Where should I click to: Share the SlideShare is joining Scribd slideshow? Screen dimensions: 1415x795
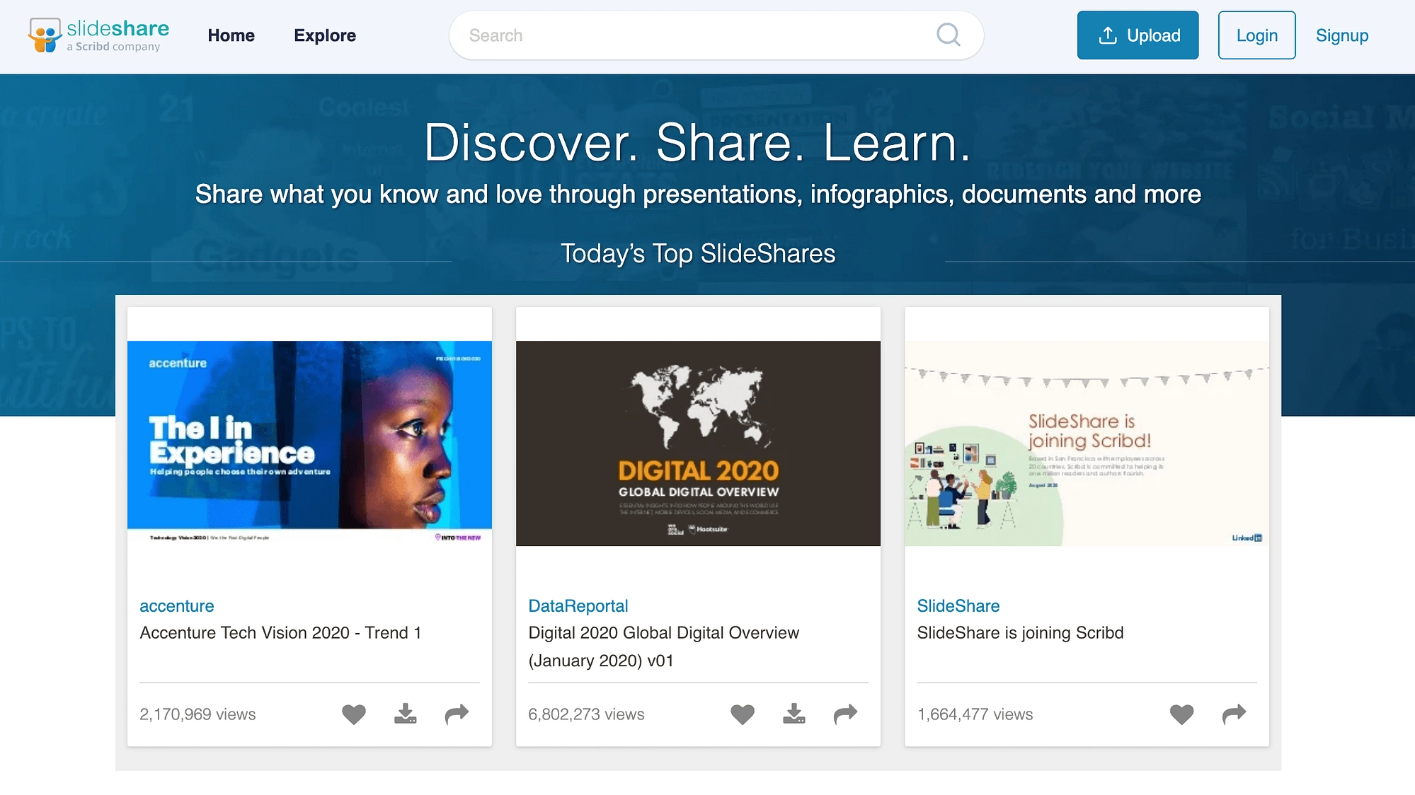click(1234, 714)
